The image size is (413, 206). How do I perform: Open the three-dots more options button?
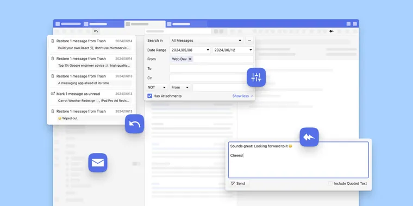point(249,41)
